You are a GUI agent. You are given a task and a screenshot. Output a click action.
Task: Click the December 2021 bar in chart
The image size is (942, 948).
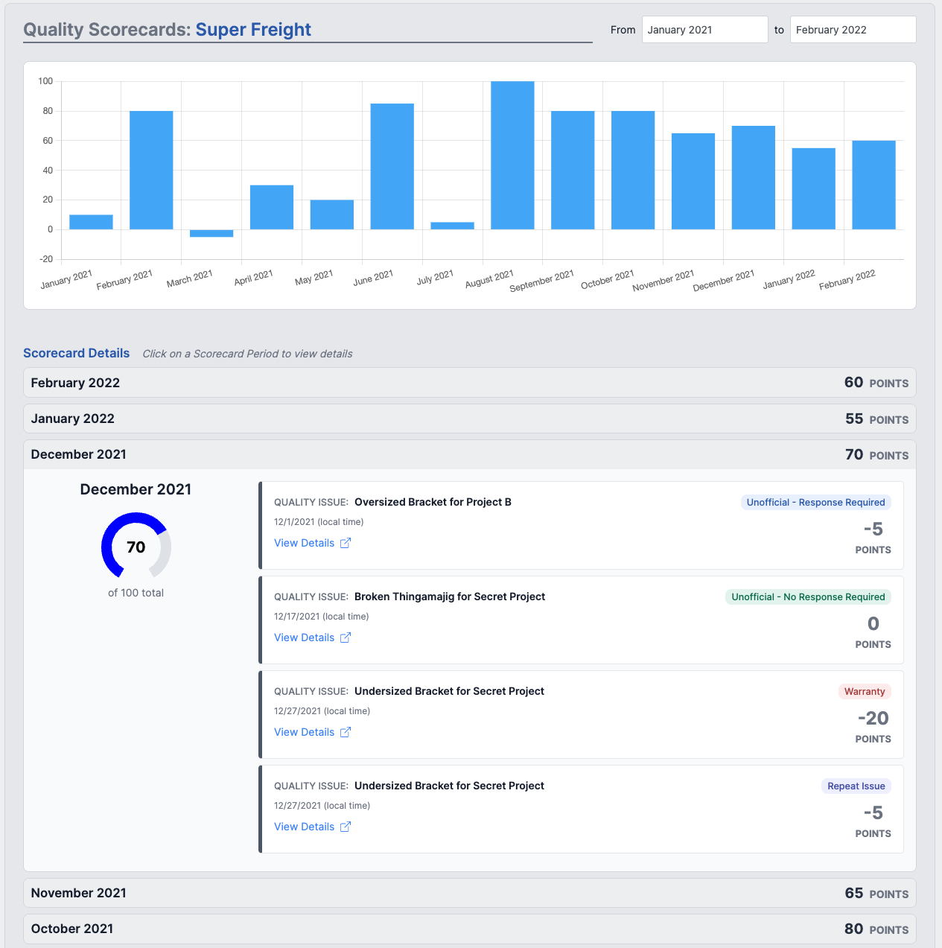point(754,177)
